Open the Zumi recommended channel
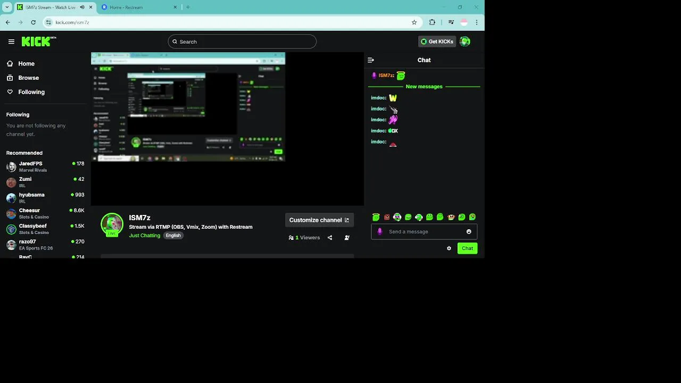 (45, 182)
